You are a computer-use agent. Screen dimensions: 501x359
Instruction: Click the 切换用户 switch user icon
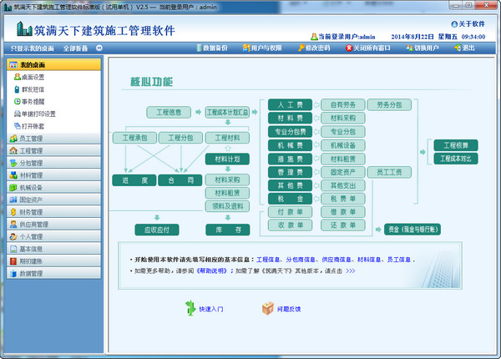(x=410, y=48)
